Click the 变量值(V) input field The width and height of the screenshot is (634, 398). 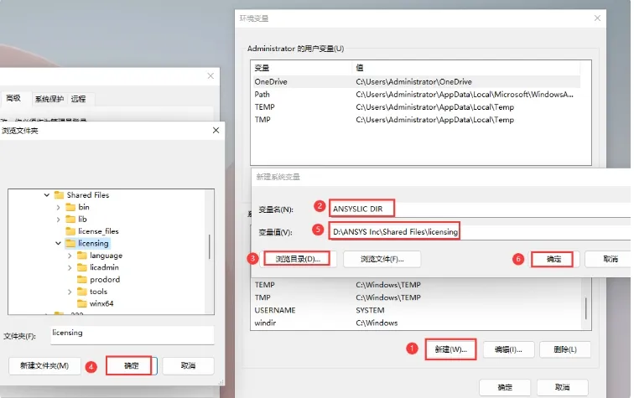pos(480,232)
